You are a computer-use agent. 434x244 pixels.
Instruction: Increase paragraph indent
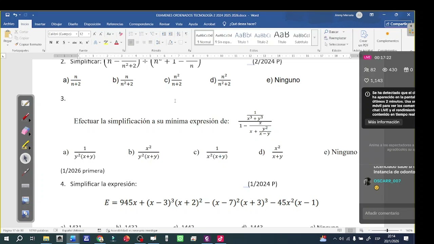point(171,34)
